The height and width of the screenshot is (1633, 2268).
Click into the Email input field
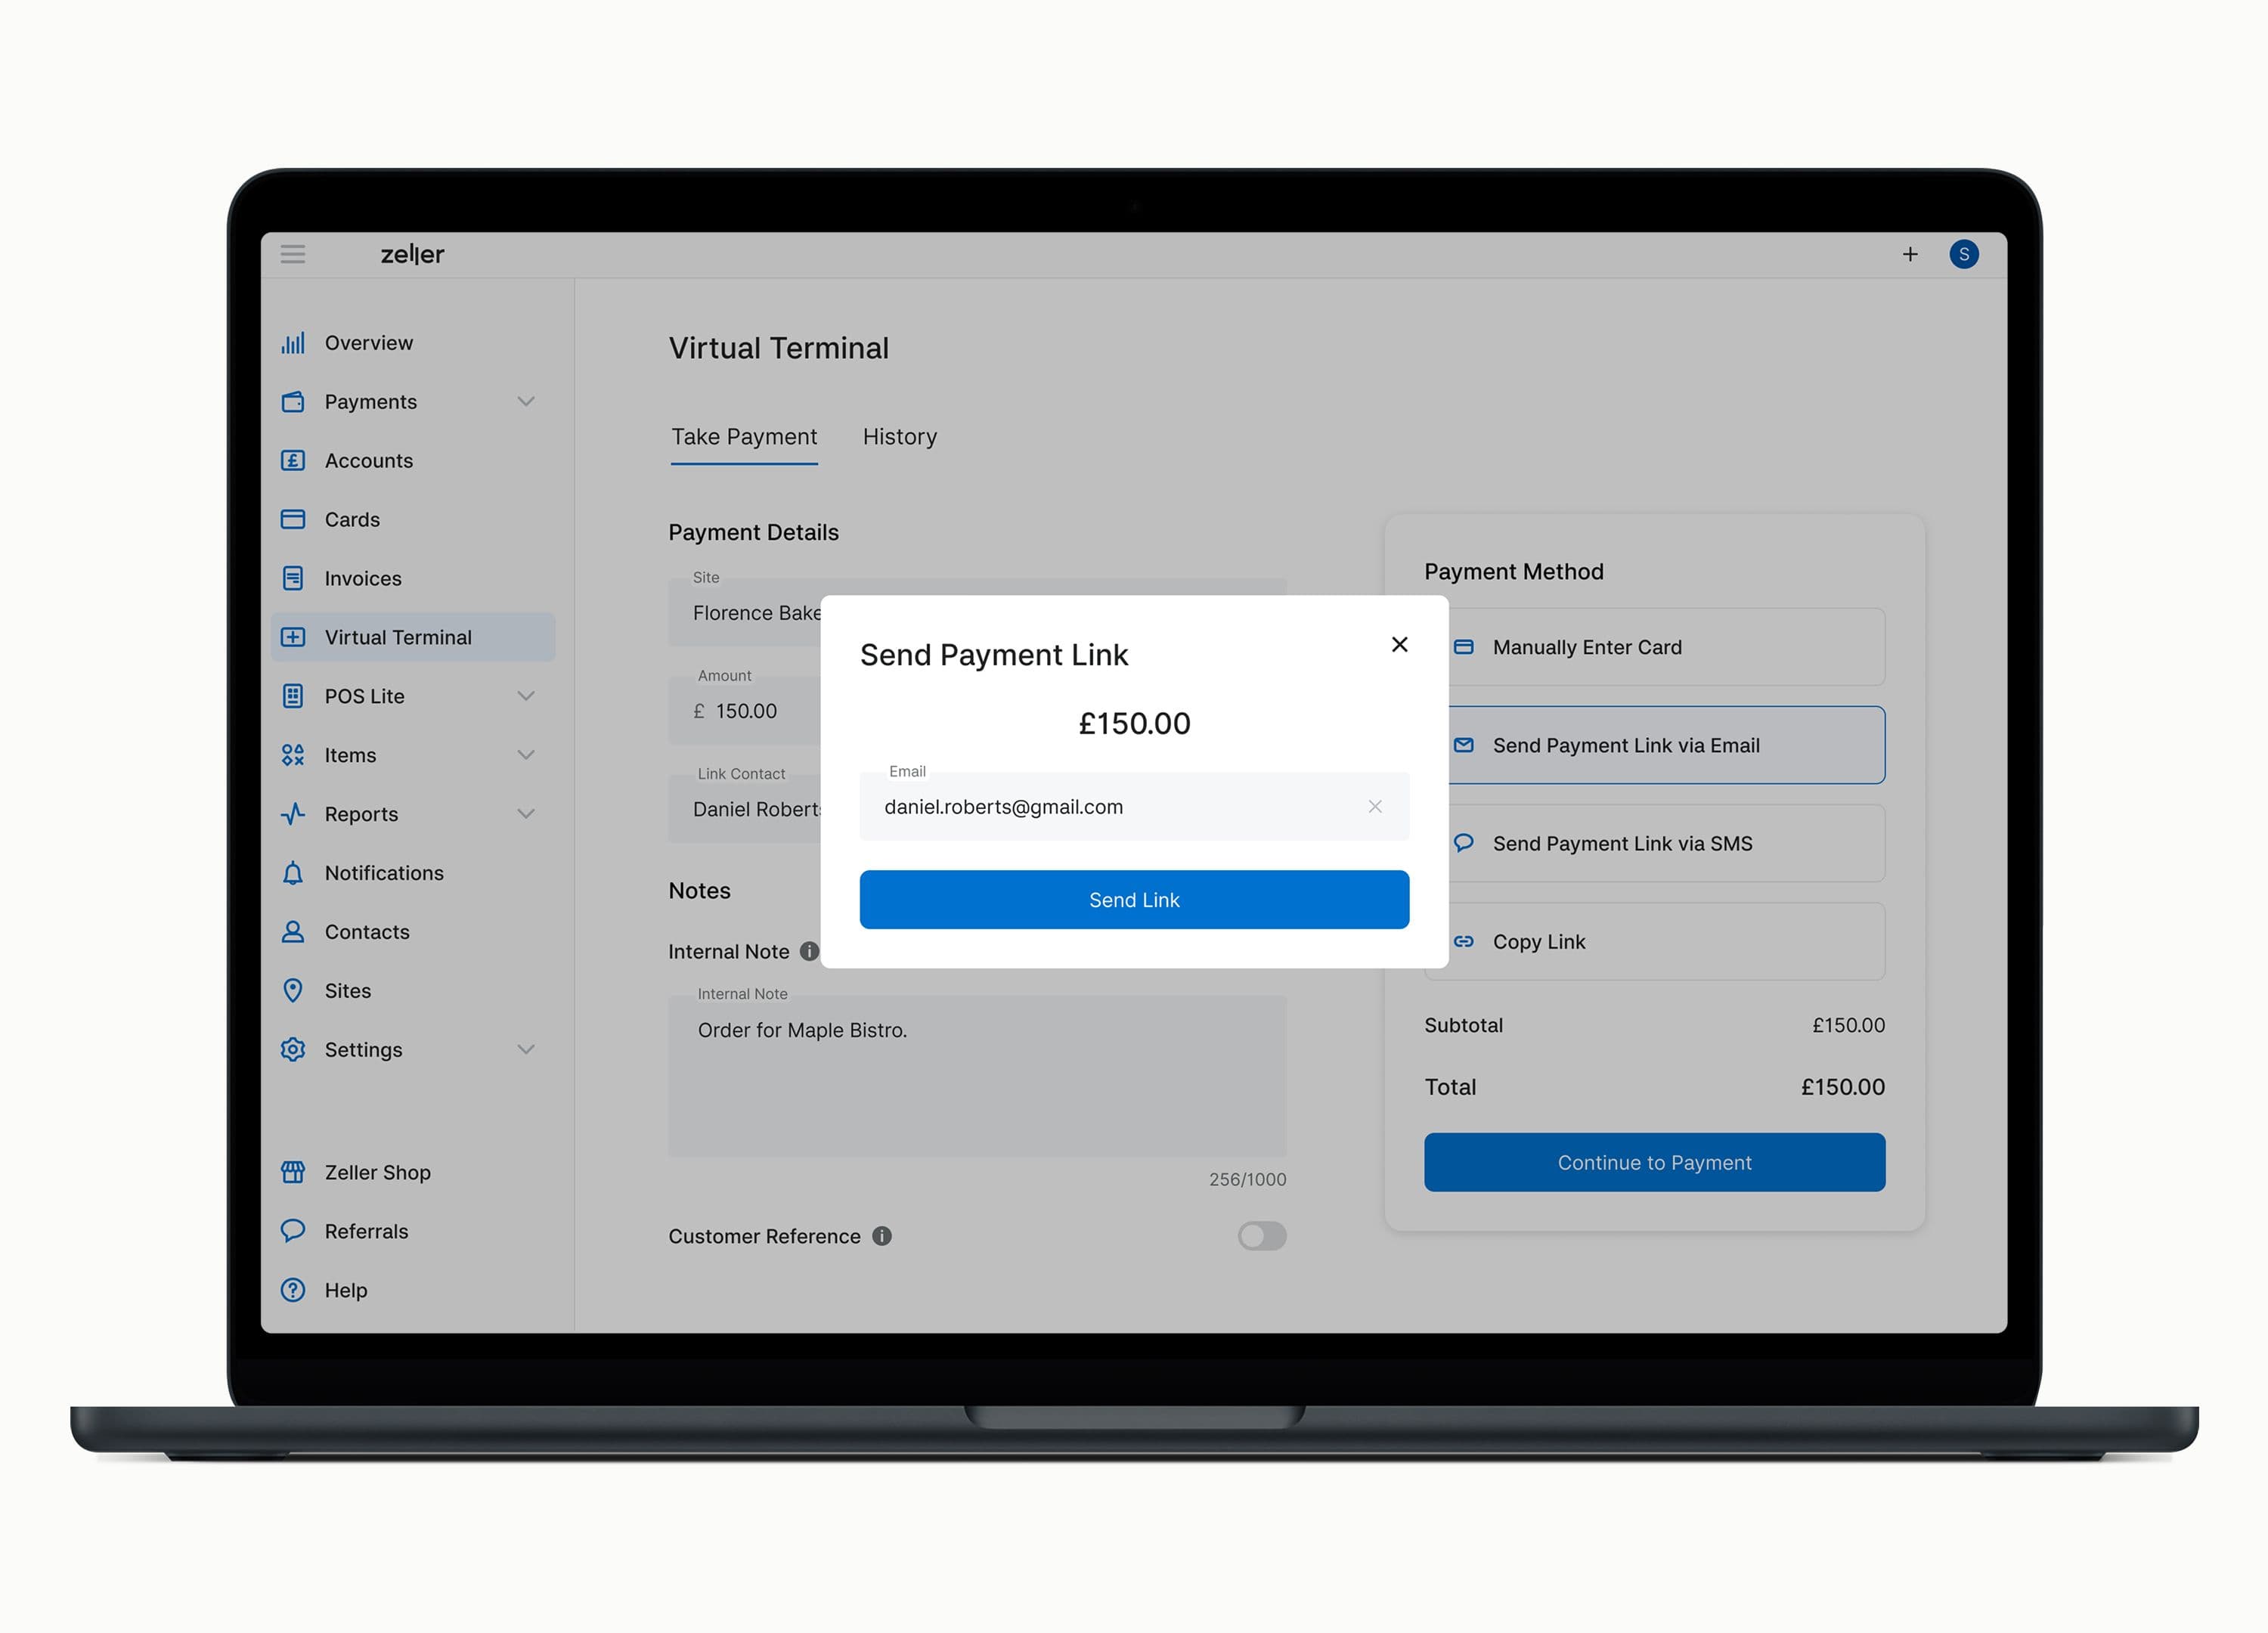coord(1110,807)
